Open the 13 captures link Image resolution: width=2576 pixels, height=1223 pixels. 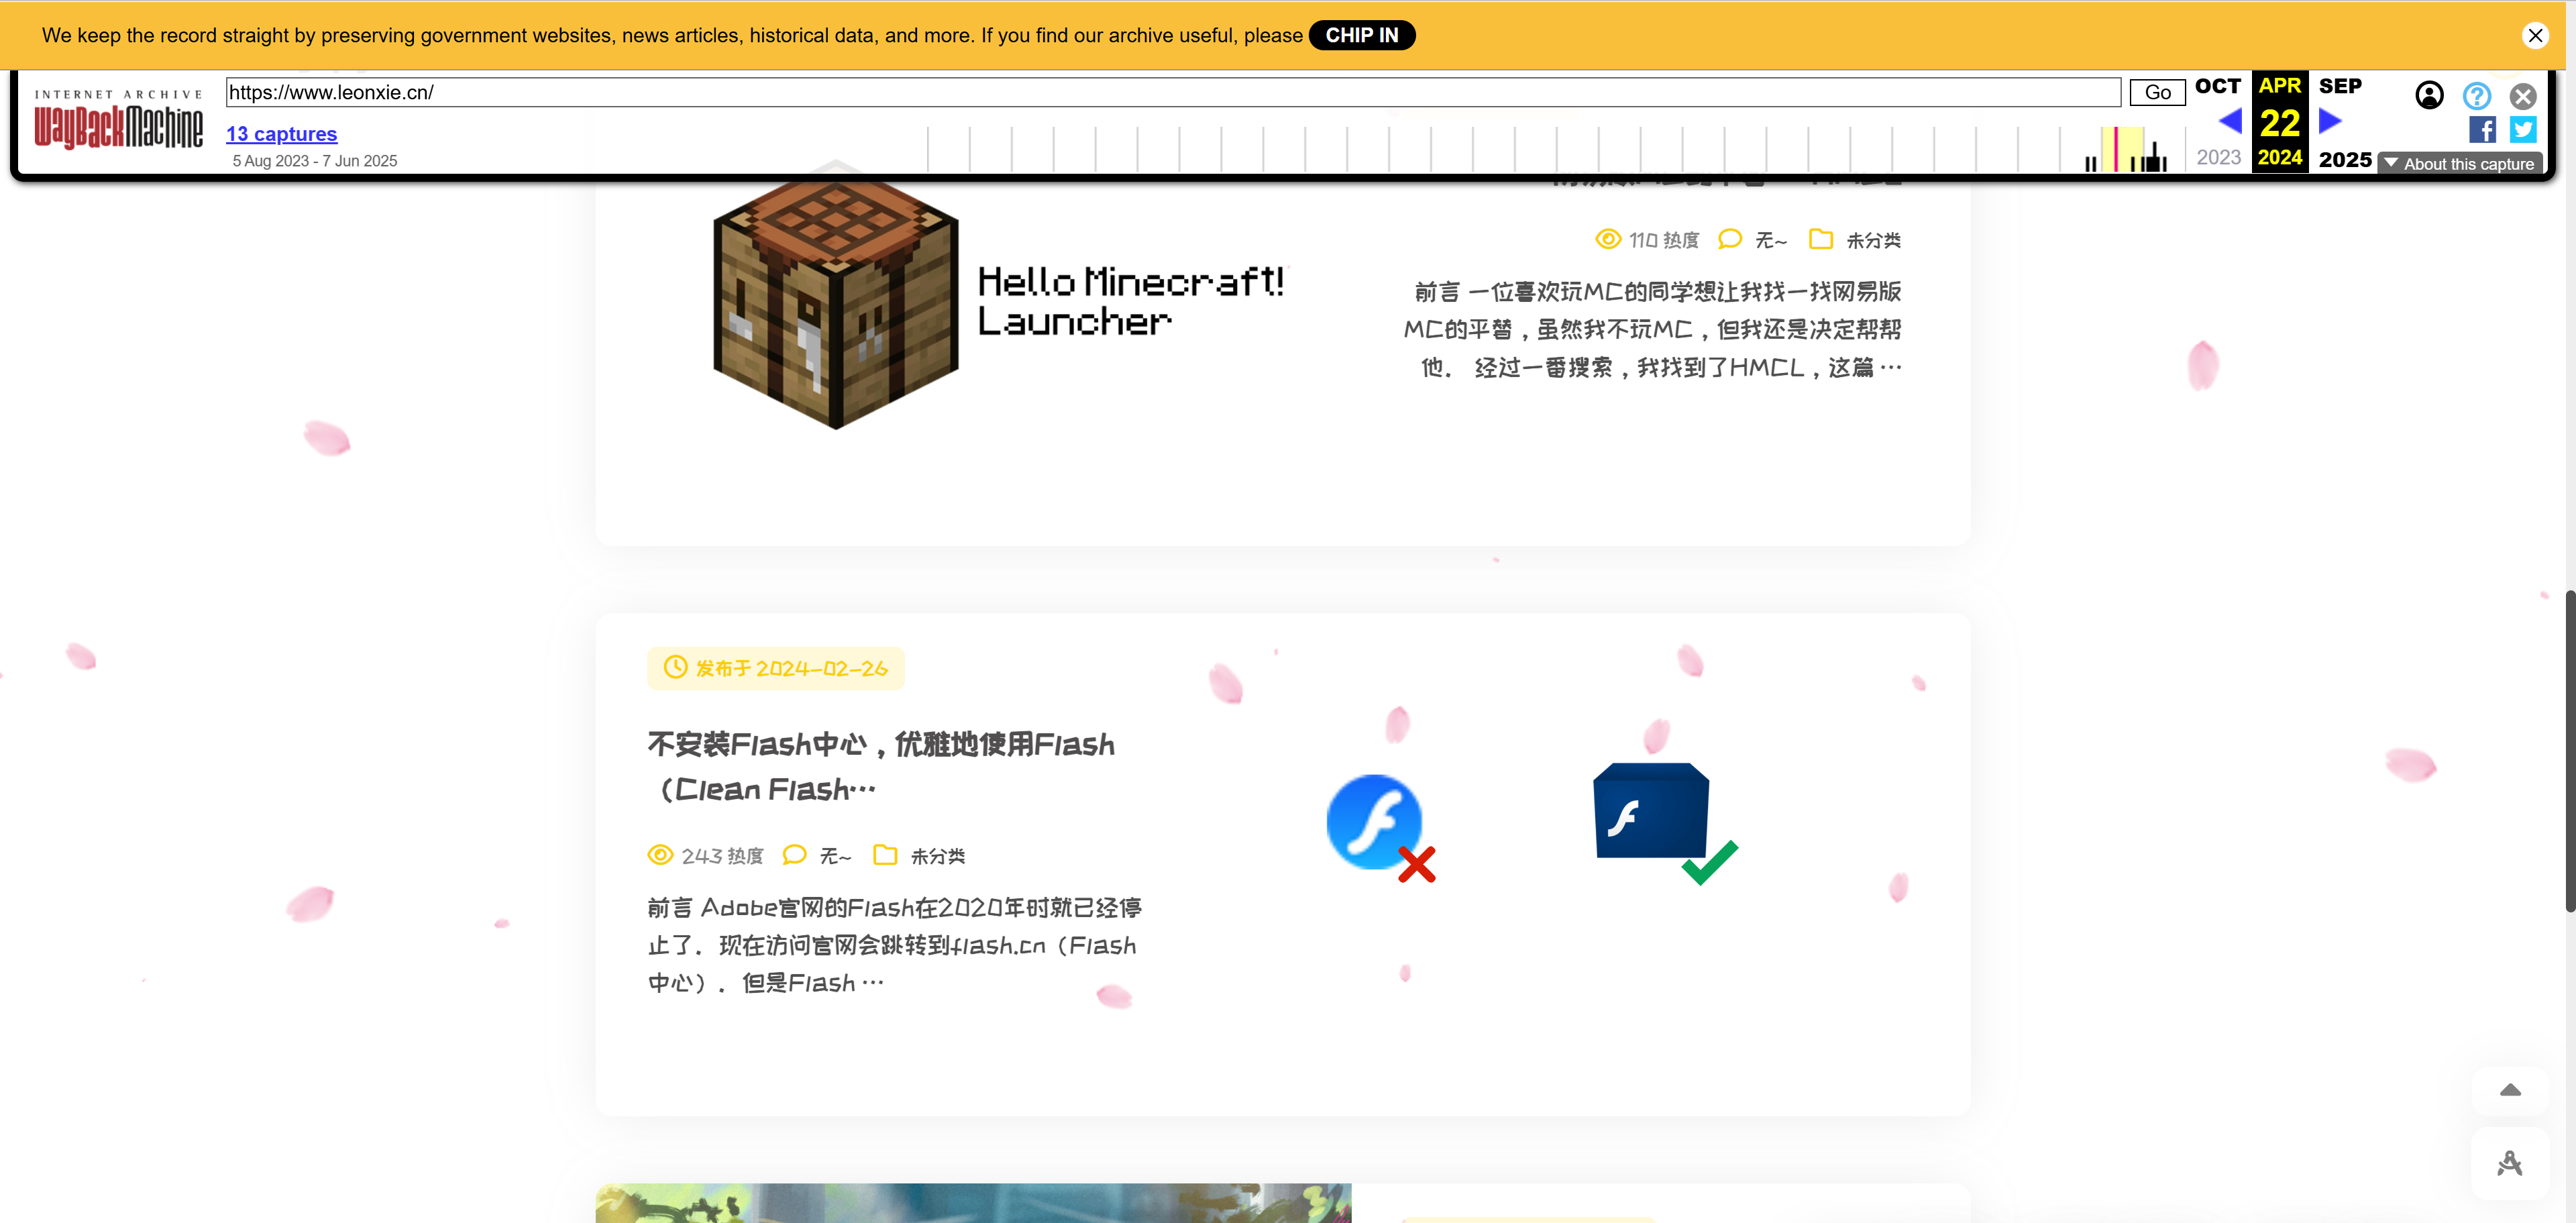[281, 134]
